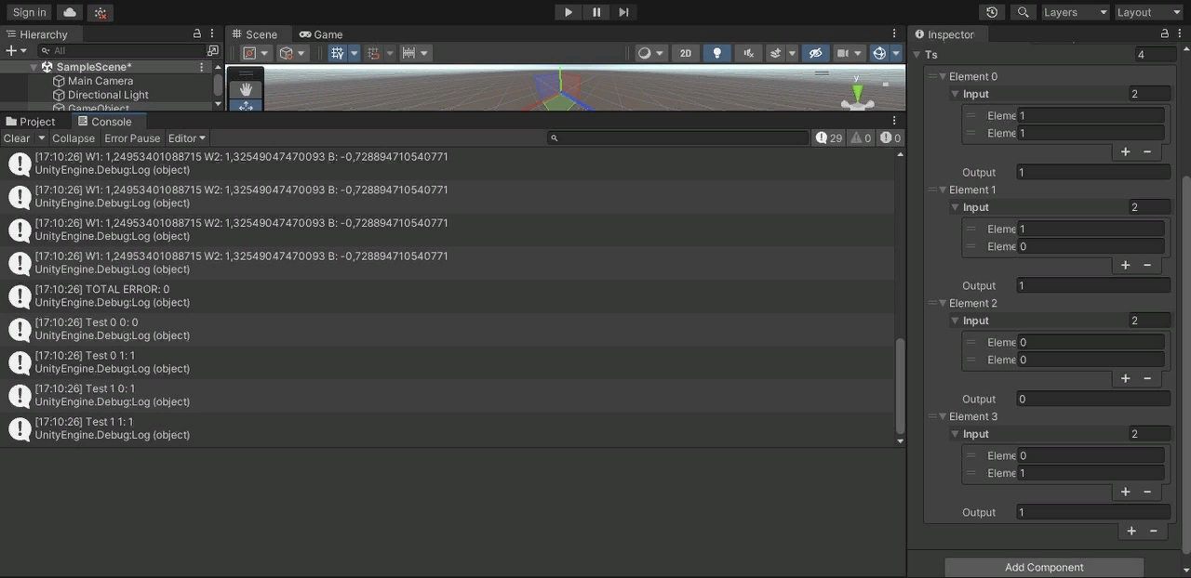Mute scene audio in the Scene view toolbar
The image size is (1191, 578).
point(749,53)
